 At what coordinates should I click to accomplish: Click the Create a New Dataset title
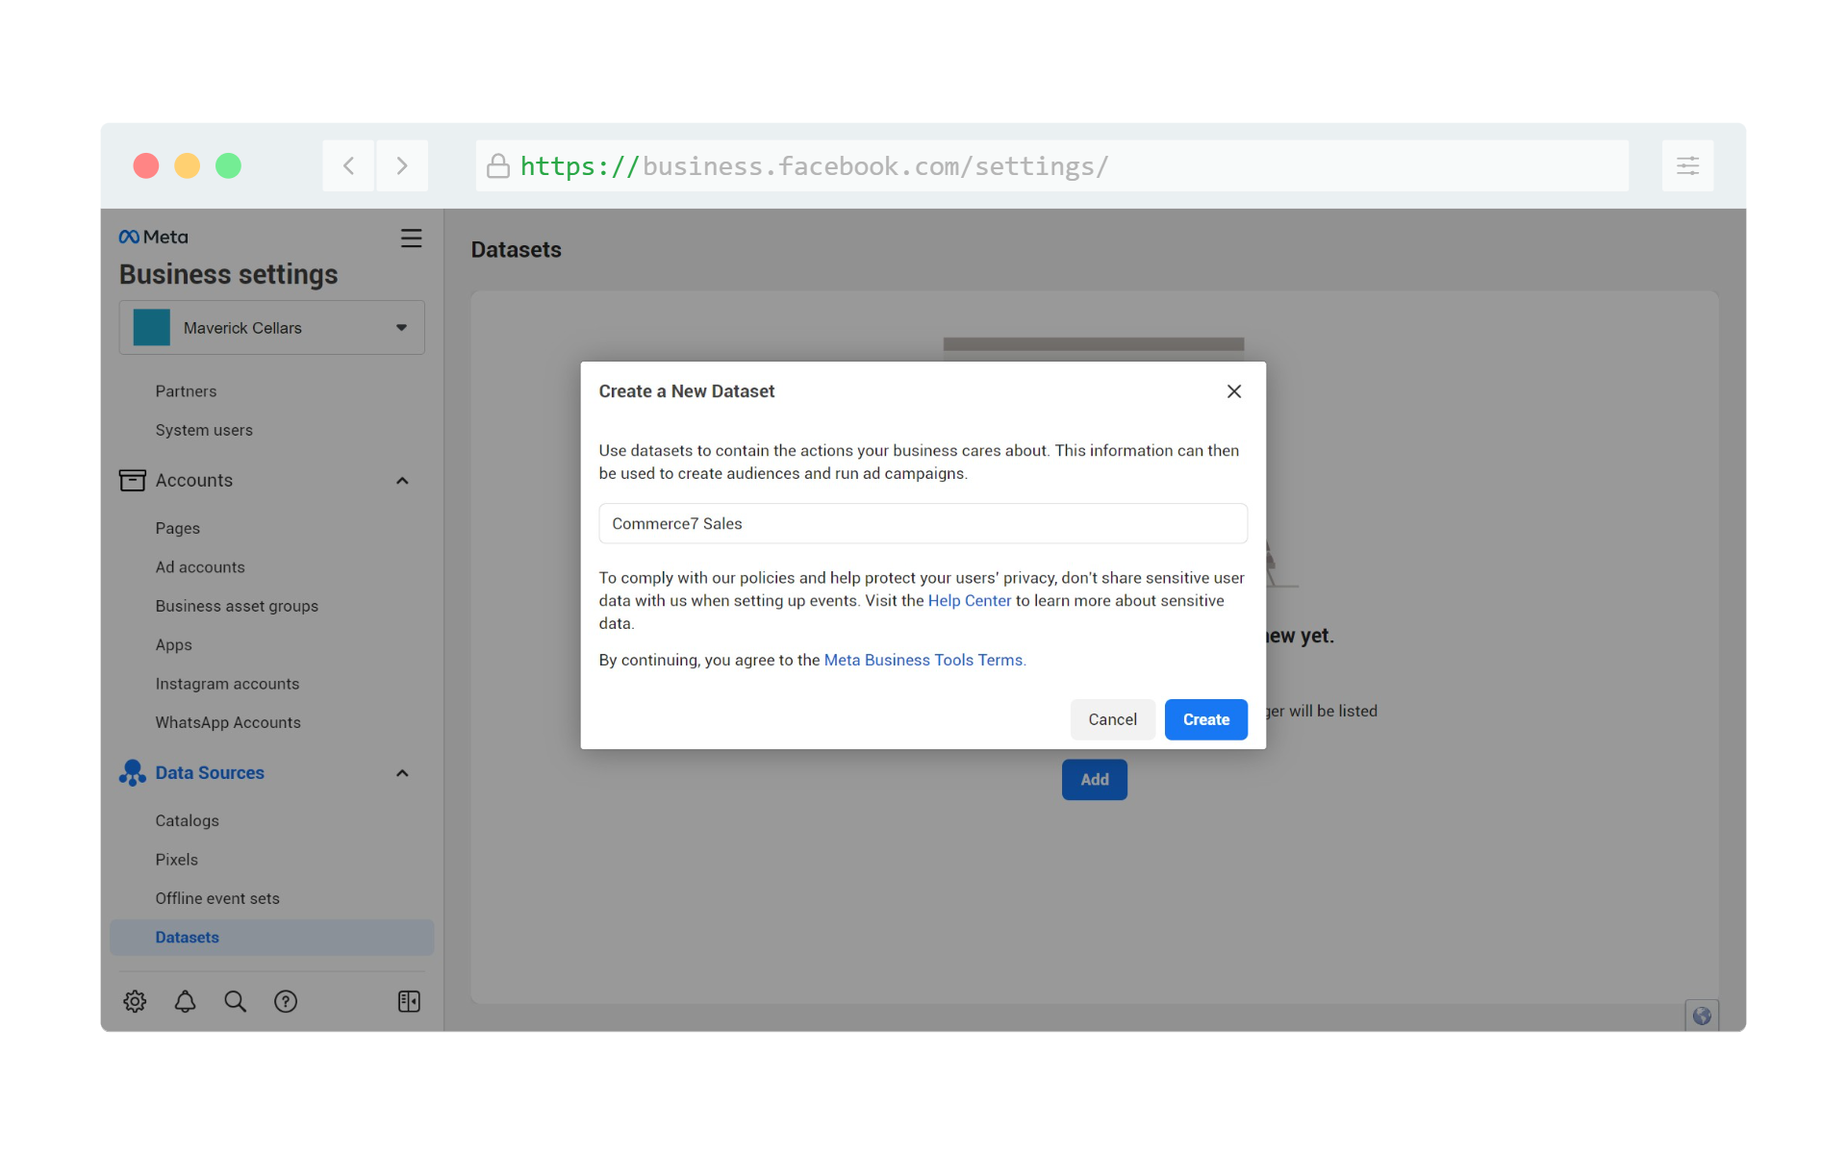[x=686, y=391]
